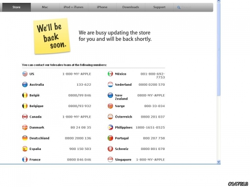Click the page scrollbar thumb
This screenshot has height=187, width=250.
coord(219,49)
